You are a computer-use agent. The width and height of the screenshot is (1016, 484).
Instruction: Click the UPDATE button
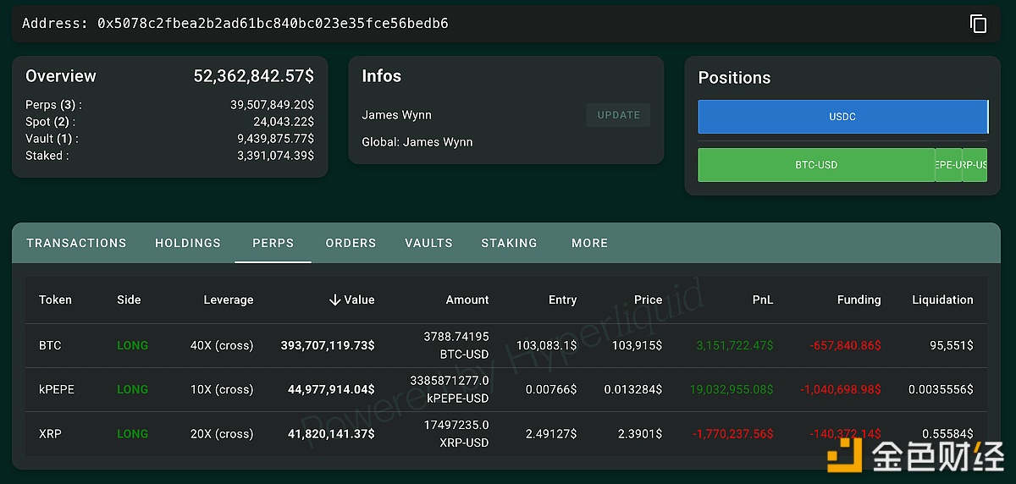[618, 115]
